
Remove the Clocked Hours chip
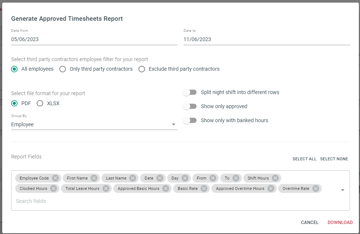coord(53,188)
